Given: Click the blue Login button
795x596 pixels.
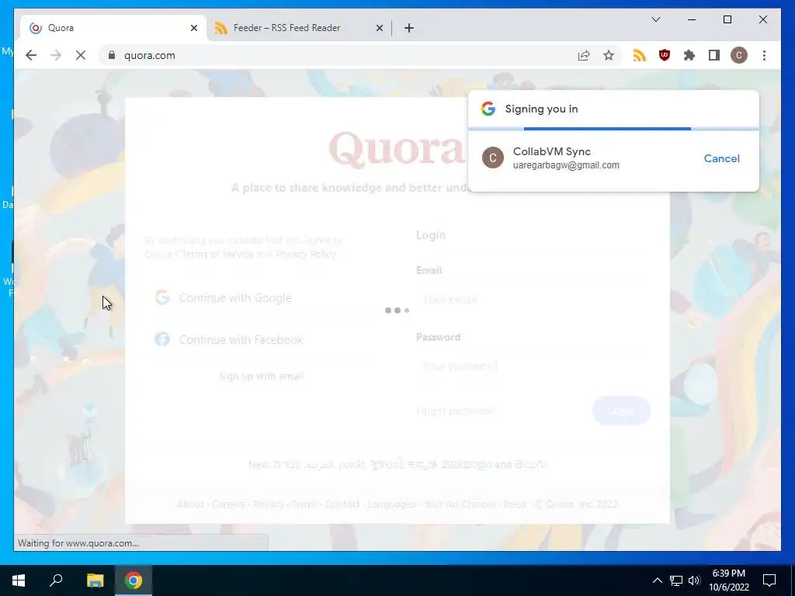Looking at the screenshot, I should pyautogui.click(x=621, y=411).
